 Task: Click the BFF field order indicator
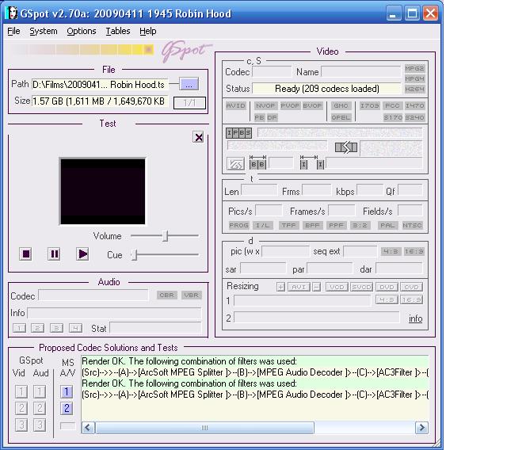point(312,225)
